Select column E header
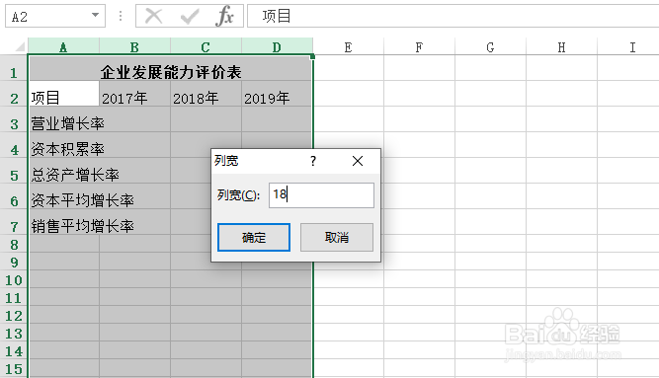This screenshot has height=378, width=659. 349,46
